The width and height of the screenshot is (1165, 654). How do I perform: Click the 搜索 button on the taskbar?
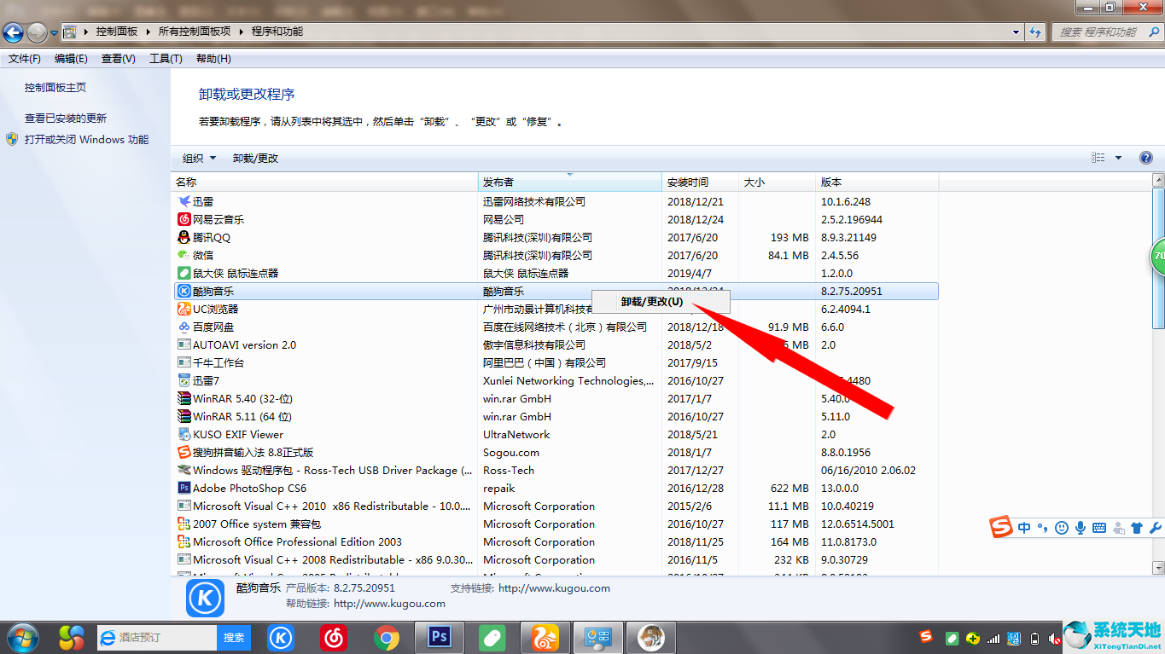tap(234, 637)
